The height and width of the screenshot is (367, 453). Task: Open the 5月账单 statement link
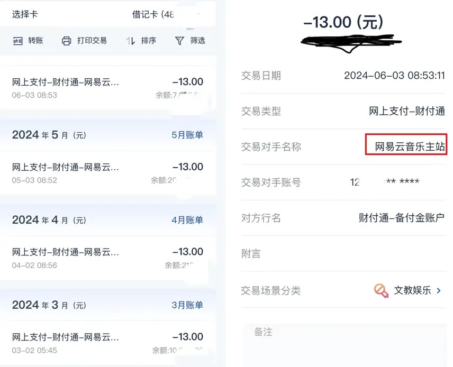tap(187, 135)
